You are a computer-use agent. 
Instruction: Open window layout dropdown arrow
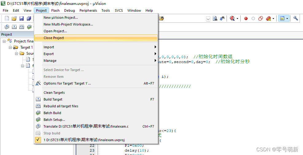coord(287,19)
